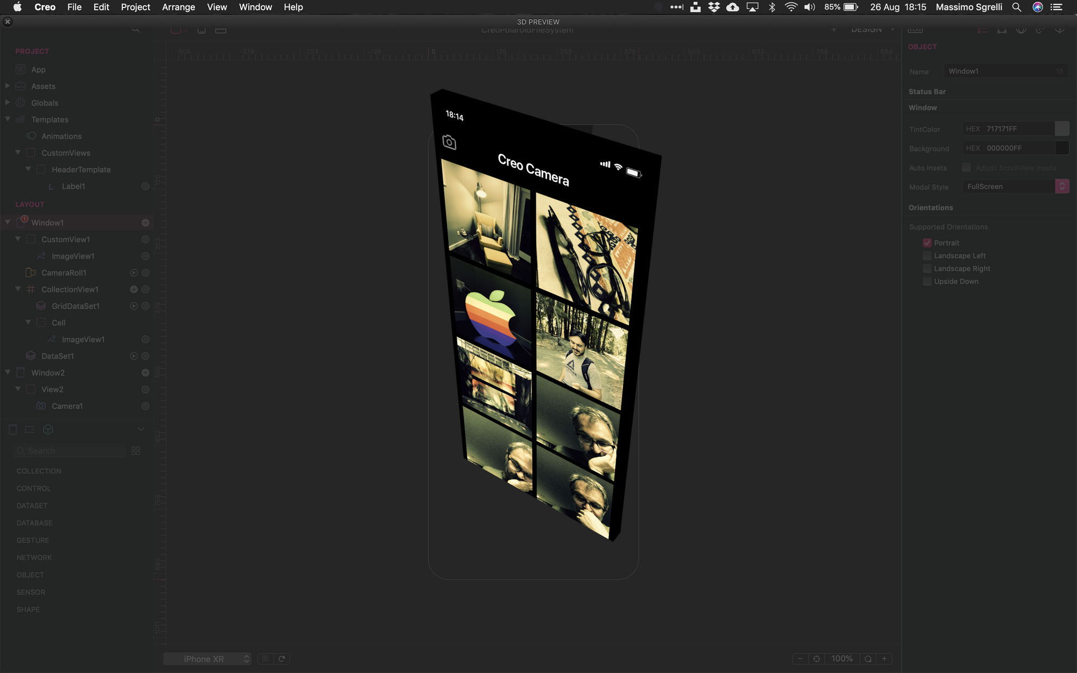Image resolution: width=1077 pixels, height=673 pixels.
Task: Uncheck the Portrait orientation checkbox
Action: [x=927, y=242]
